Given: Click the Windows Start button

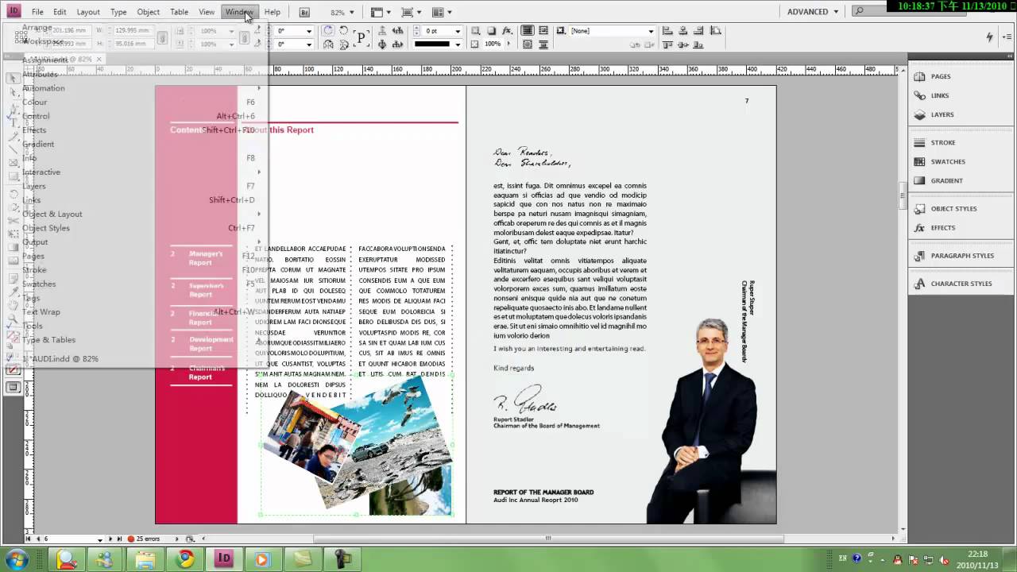Looking at the screenshot, I should [x=17, y=559].
